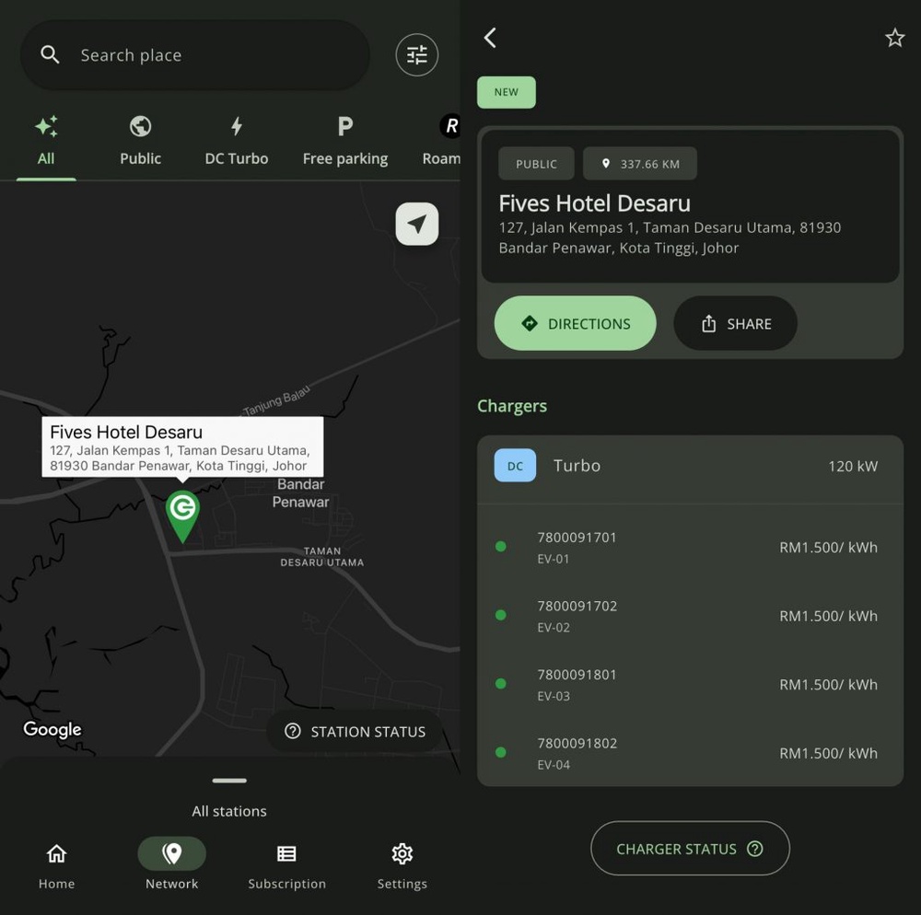921x915 pixels.
Task: Click the Search place input field
Action: tap(195, 54)
